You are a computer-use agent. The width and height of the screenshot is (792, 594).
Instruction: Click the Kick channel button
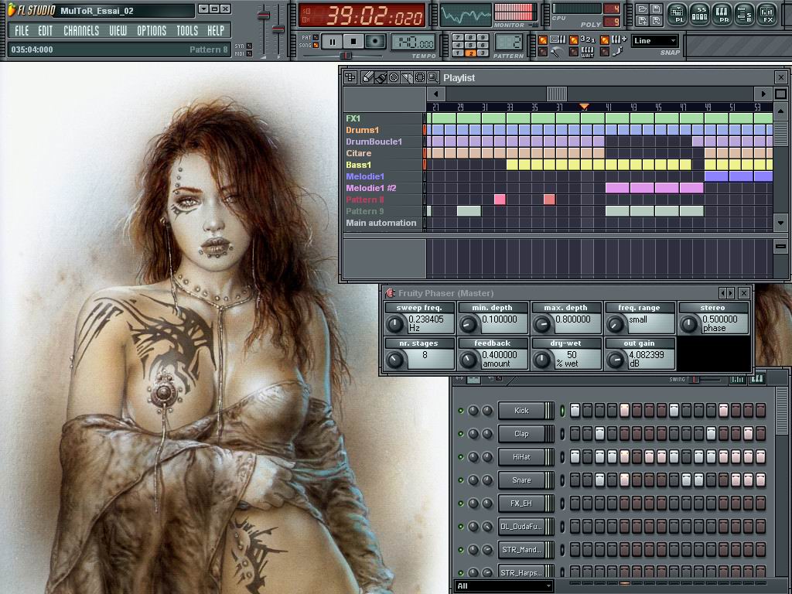click(525, 411)
